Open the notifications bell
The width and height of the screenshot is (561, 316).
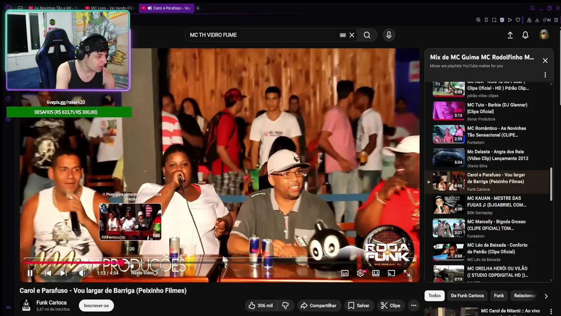pyautogui.click(x=525, y=35)
